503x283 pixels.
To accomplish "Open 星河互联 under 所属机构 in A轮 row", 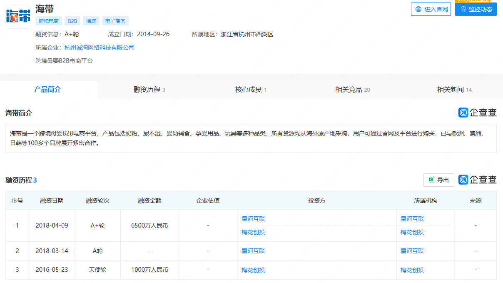I will (412, 251).
